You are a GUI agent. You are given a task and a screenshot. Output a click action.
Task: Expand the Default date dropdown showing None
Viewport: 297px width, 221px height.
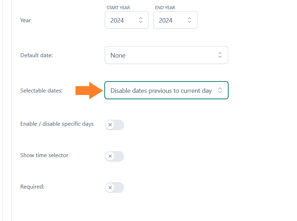tap(166, 55)
